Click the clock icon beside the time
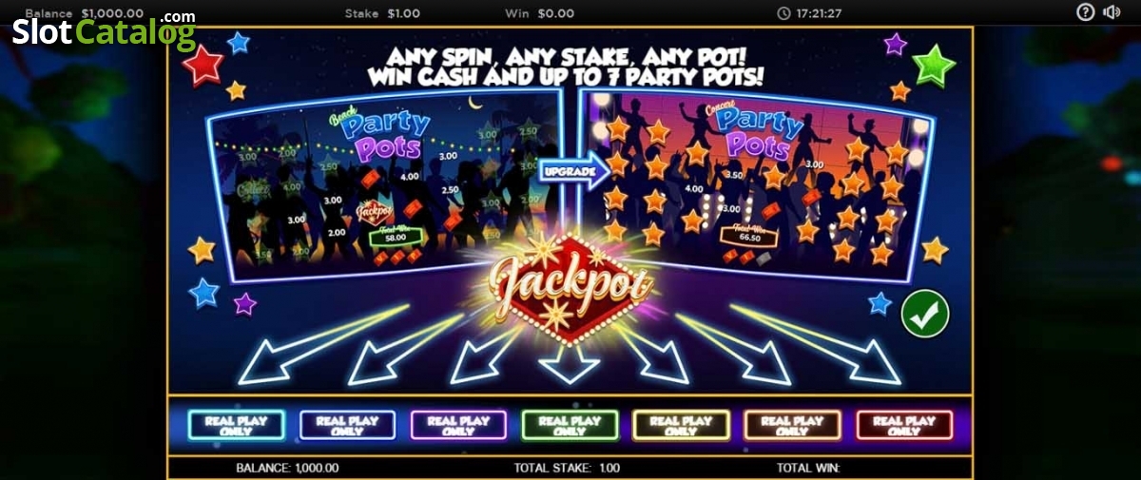The image size is (1141, 480). [x=783, y=13]
